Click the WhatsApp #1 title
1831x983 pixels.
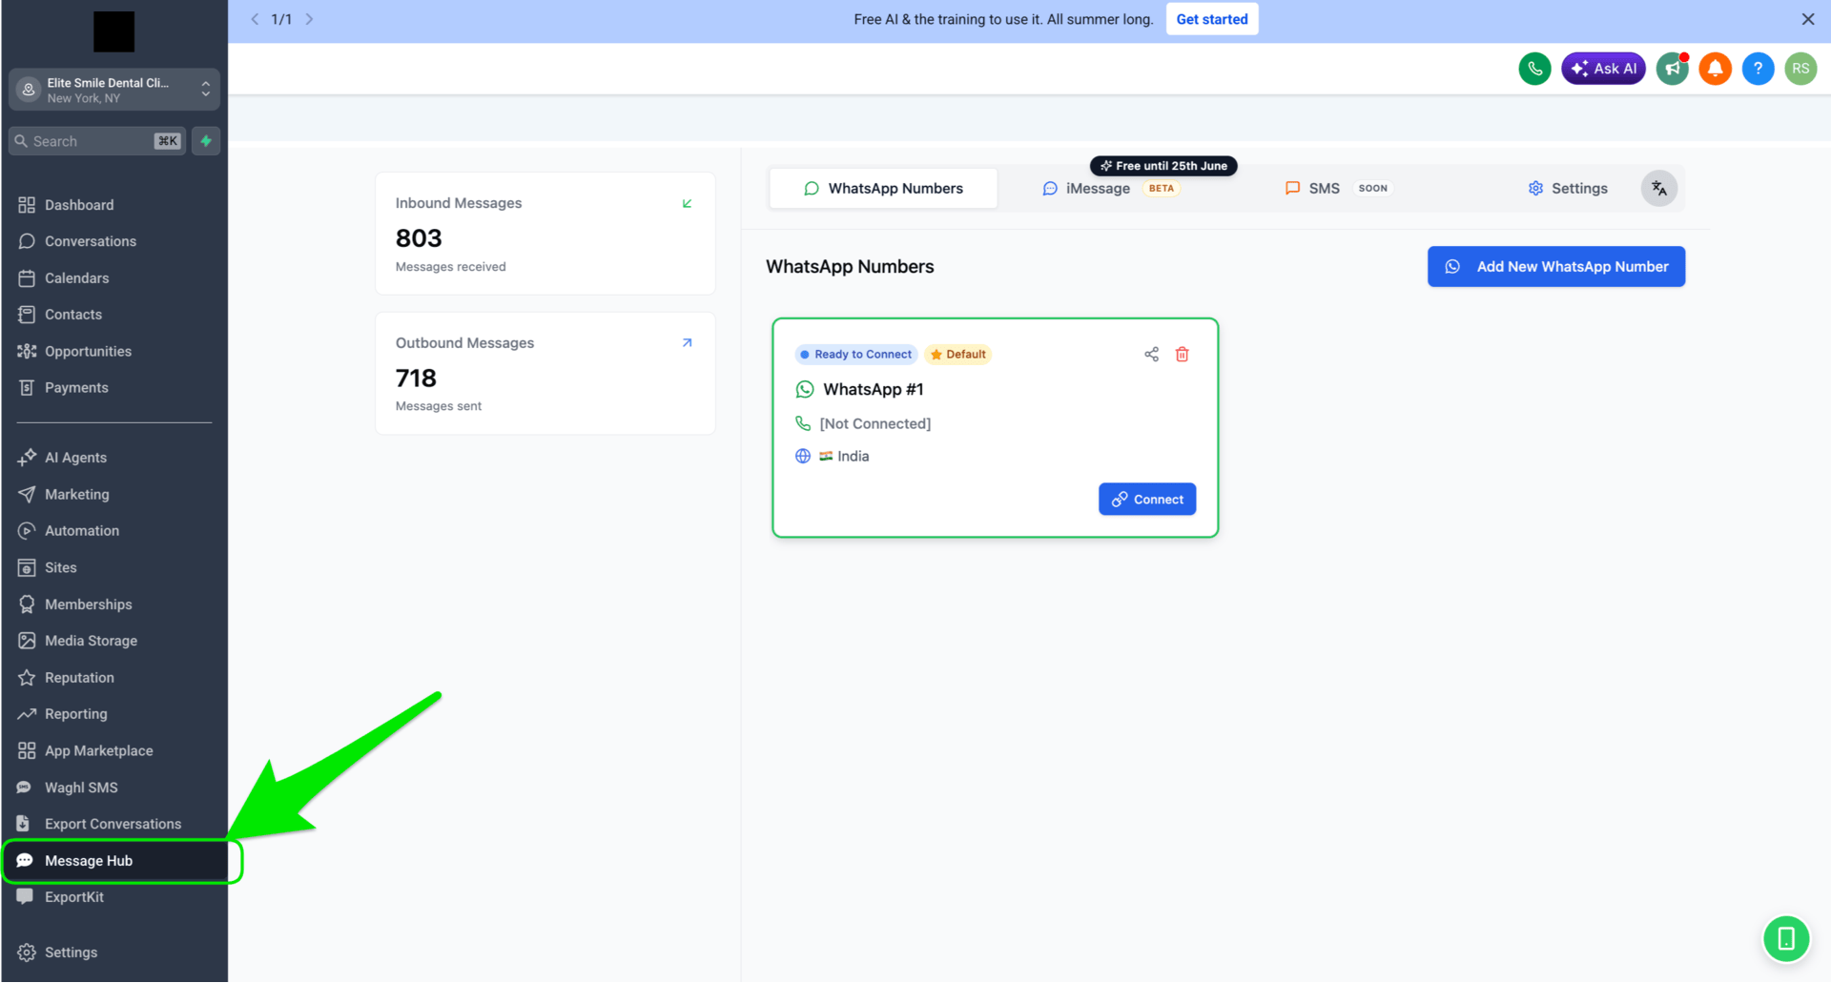[x=873, y=390]
